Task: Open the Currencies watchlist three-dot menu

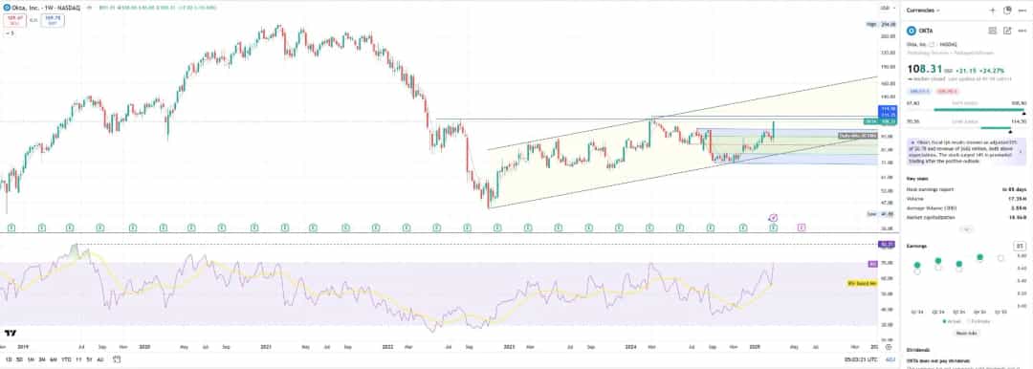Action: click(x=1022, y=10)
